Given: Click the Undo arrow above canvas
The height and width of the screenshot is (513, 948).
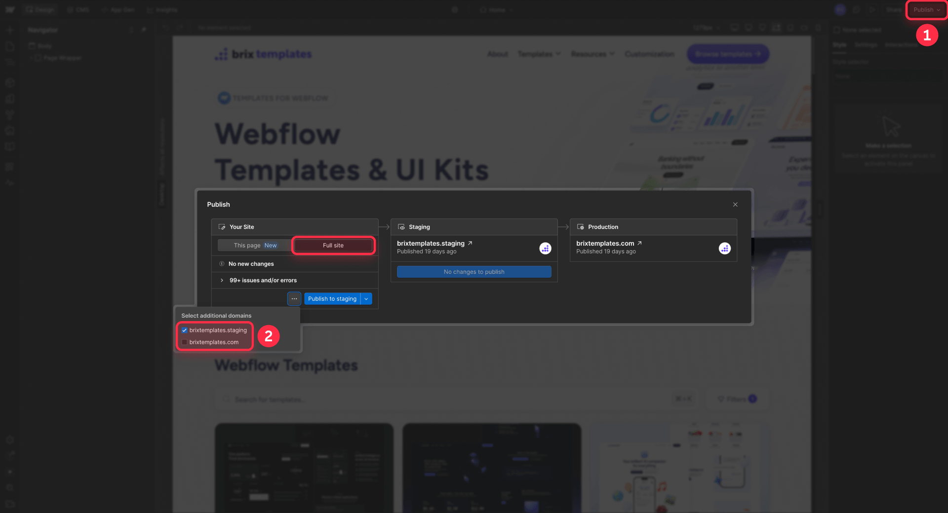Looking at the screenshot, I should (x=166, y=28).
